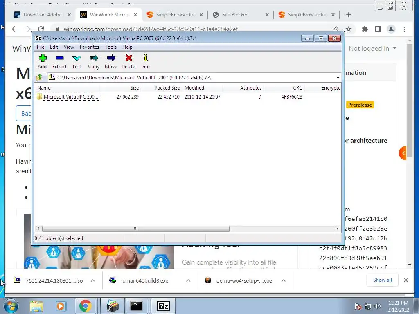The width and height of the screenshot is (419, 314).
Task: Click the volume speaker tray icon
Action: click(x=378, y=306)
